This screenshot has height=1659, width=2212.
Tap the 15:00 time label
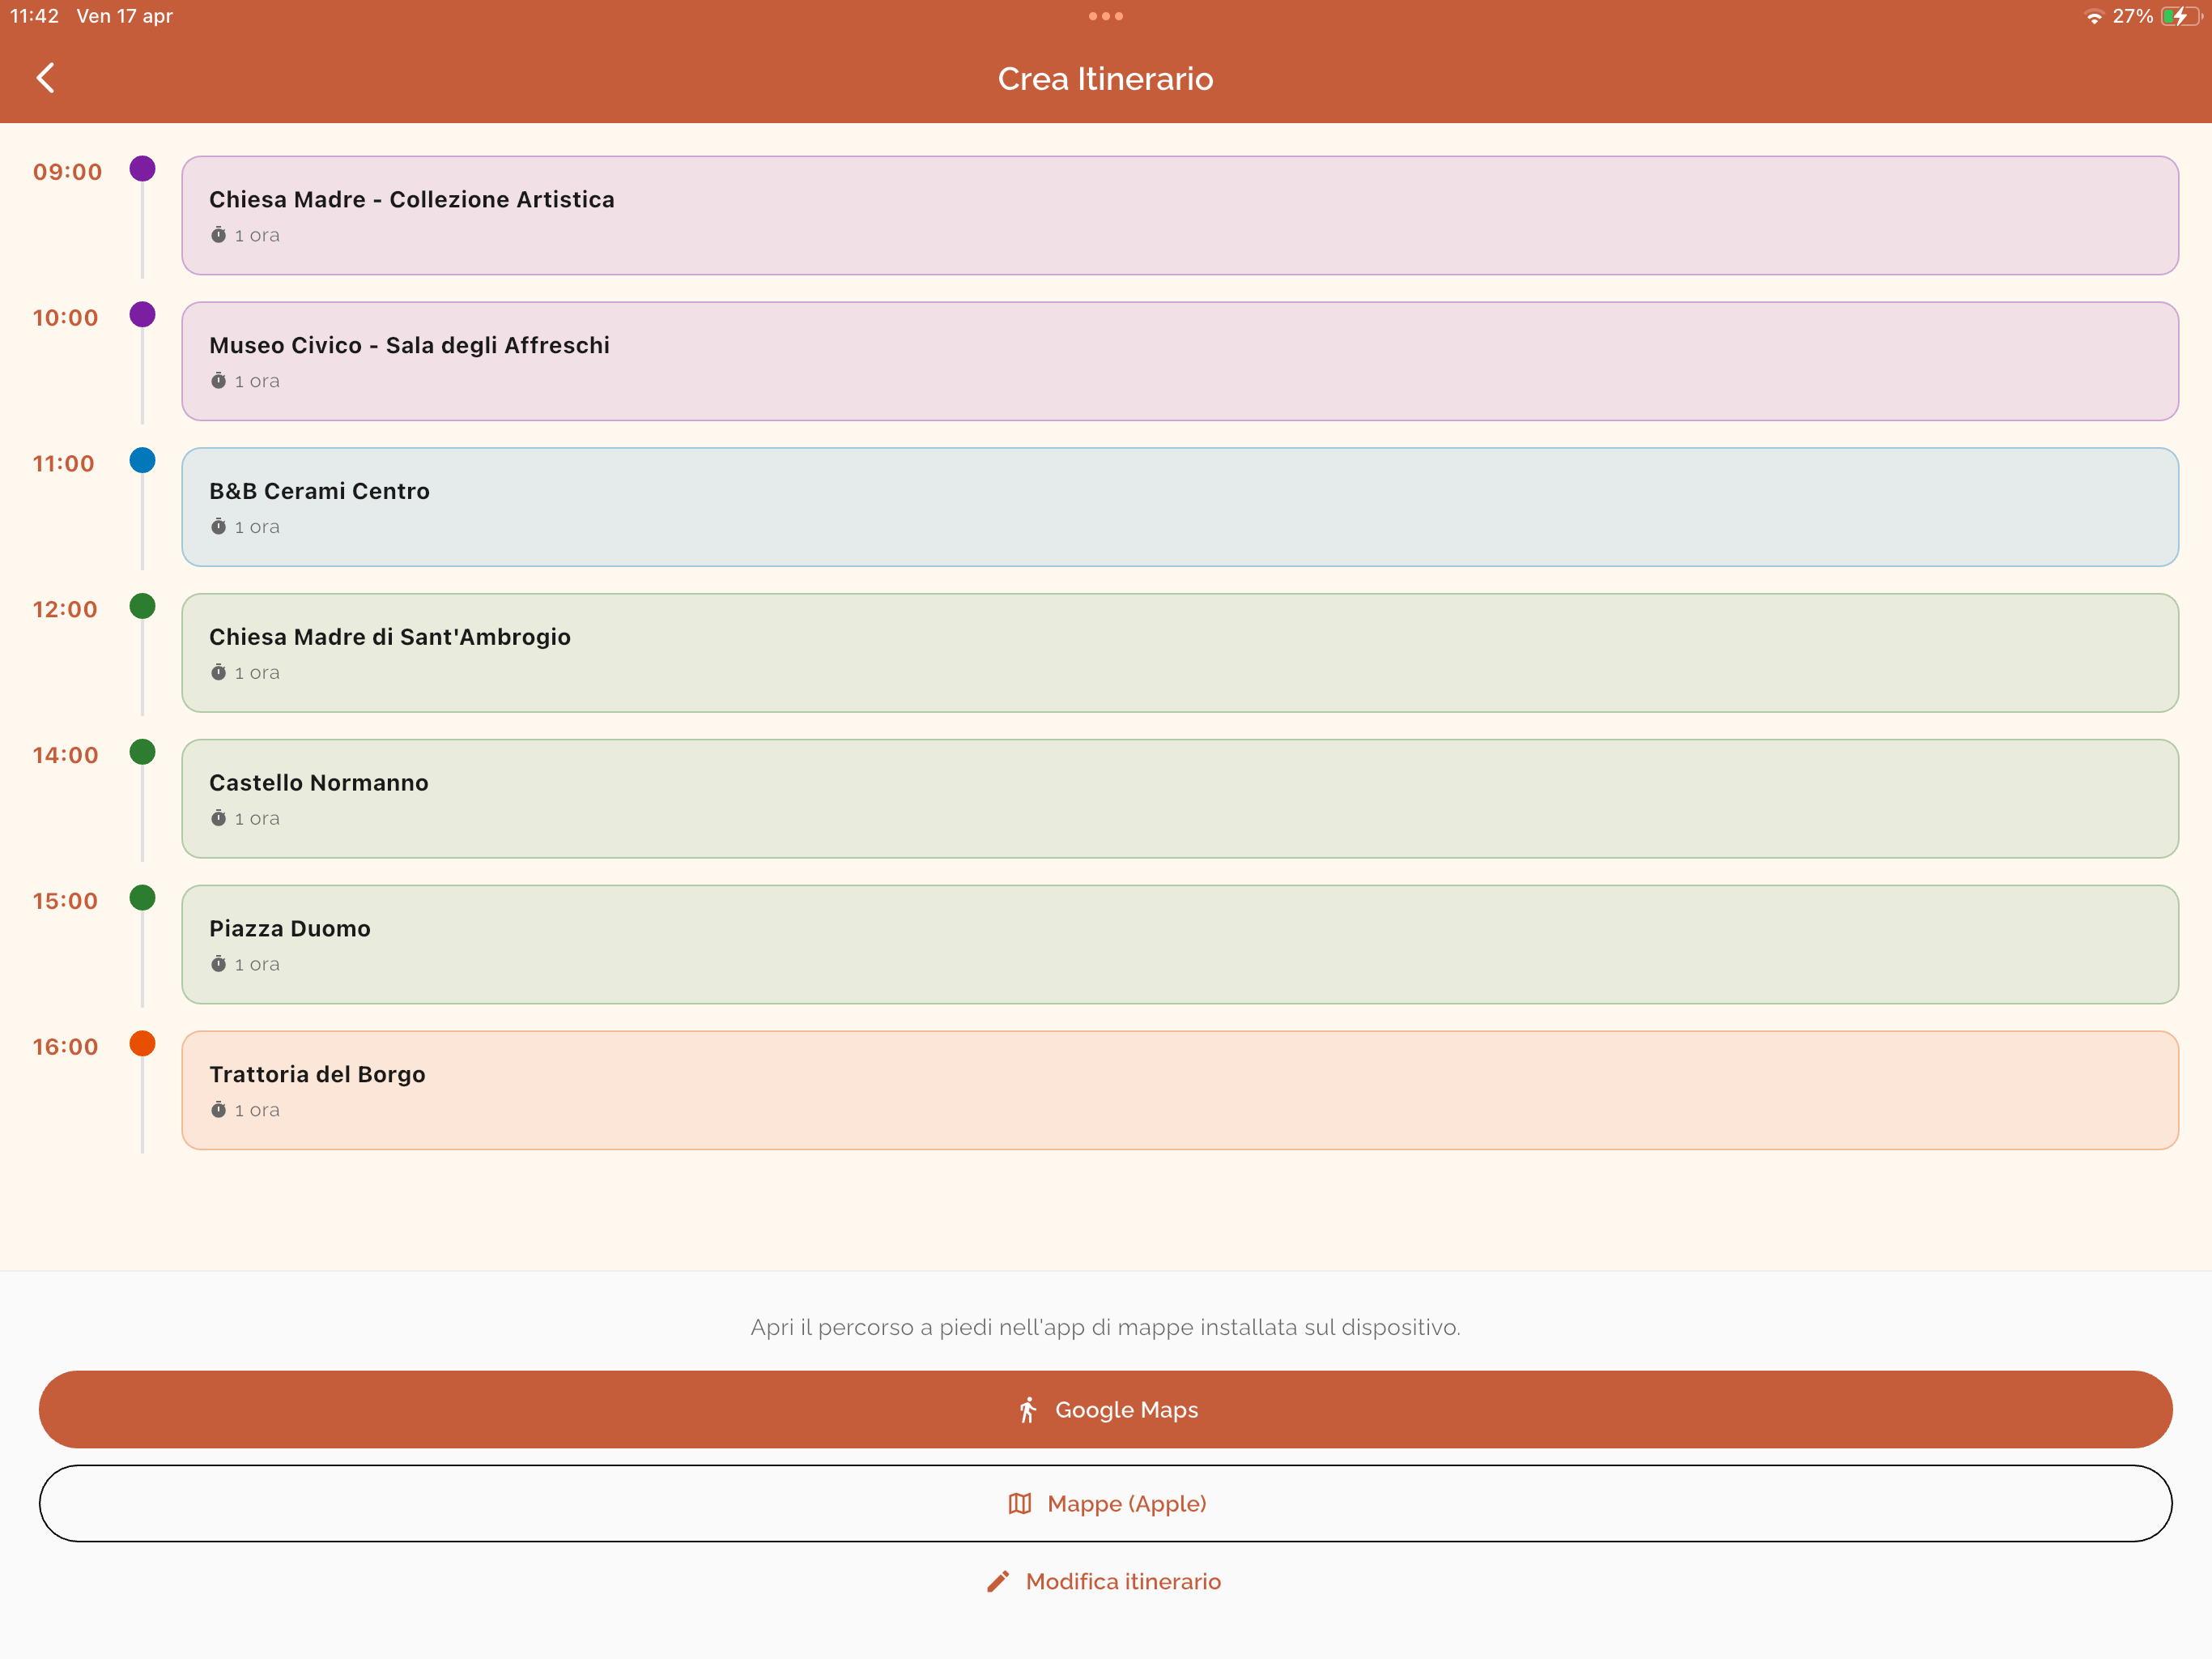pyautogui.click(x=65, y=902)
